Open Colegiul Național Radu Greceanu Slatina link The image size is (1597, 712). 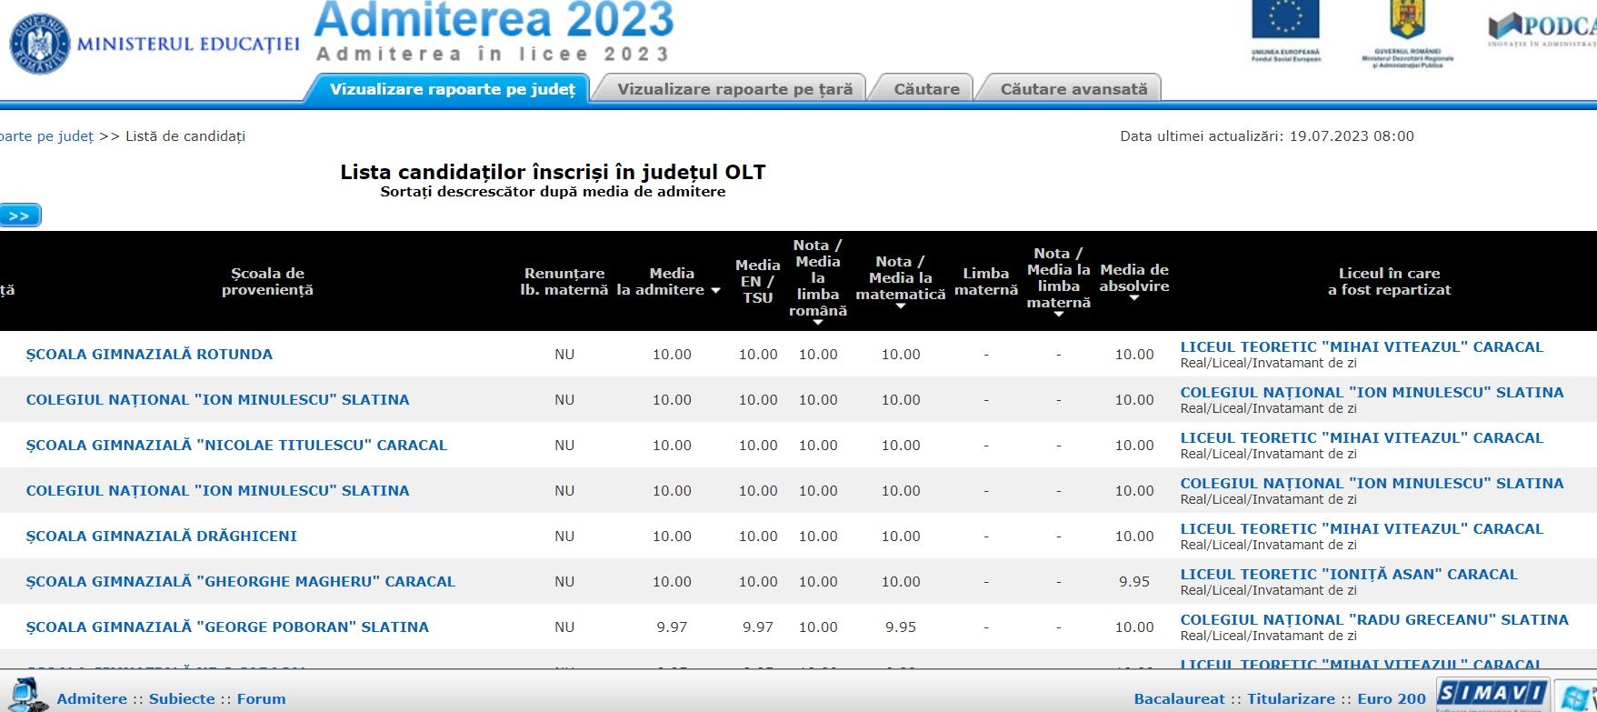(1374, 619)
